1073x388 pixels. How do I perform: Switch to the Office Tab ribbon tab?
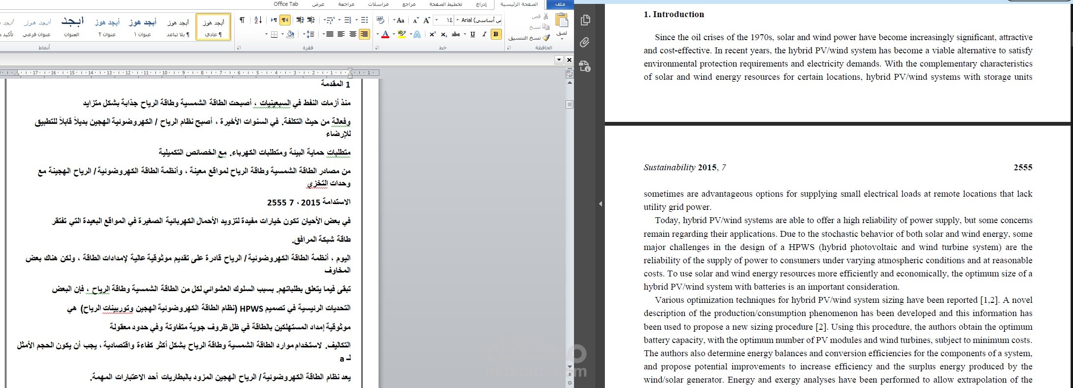[x=286, y=4]
